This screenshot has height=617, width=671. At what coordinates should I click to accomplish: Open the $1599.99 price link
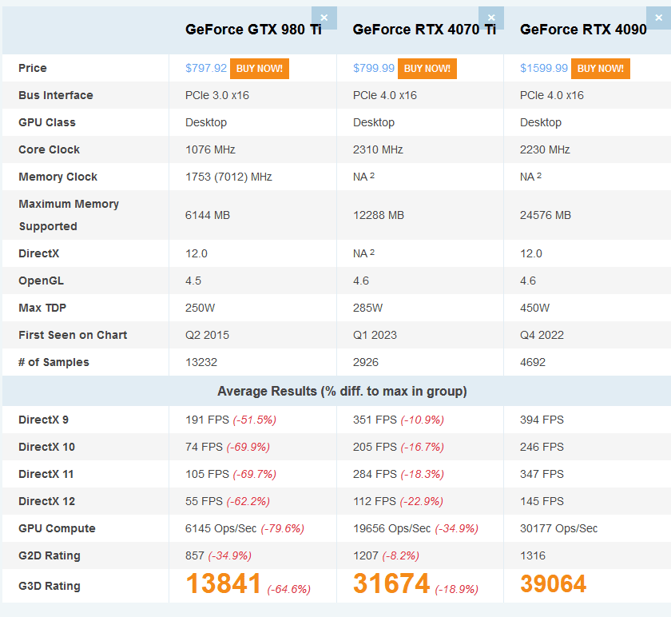(543, 68)
